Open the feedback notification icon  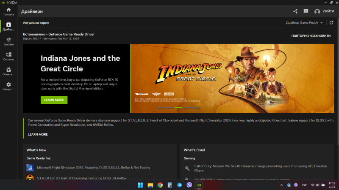coord(306,11)
